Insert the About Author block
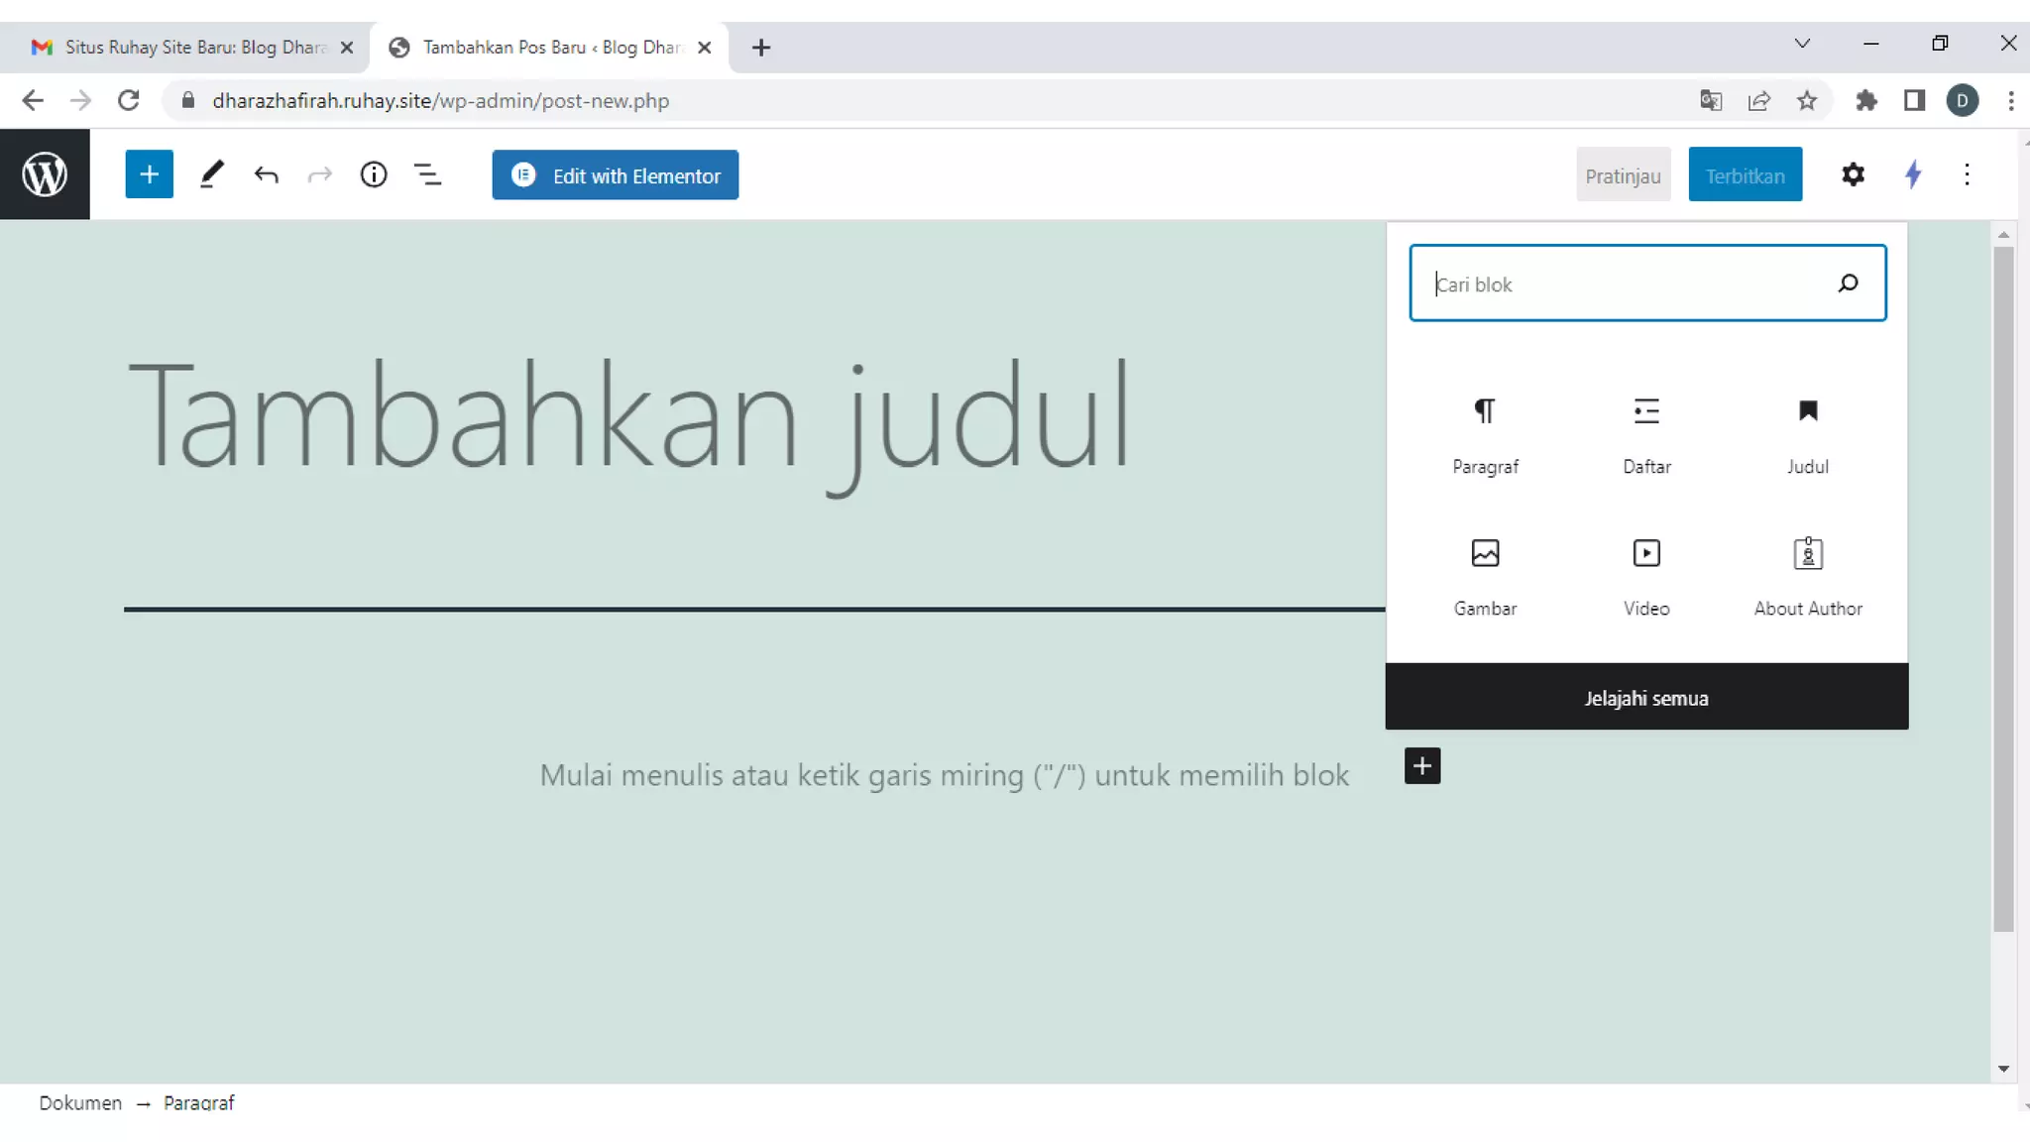The height and width of the screenshot is (1142, 2030). [1807, 576]
